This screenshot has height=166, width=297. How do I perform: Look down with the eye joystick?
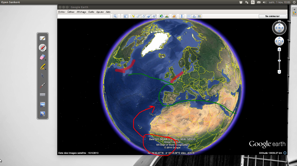pos(279,31)
